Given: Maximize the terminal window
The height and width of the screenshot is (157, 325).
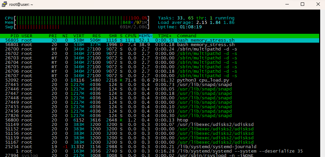Looking at the screenshot, I should click(x=302, y=4).
